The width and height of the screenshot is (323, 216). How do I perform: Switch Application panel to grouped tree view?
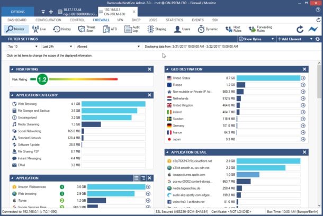click(143, 178)
